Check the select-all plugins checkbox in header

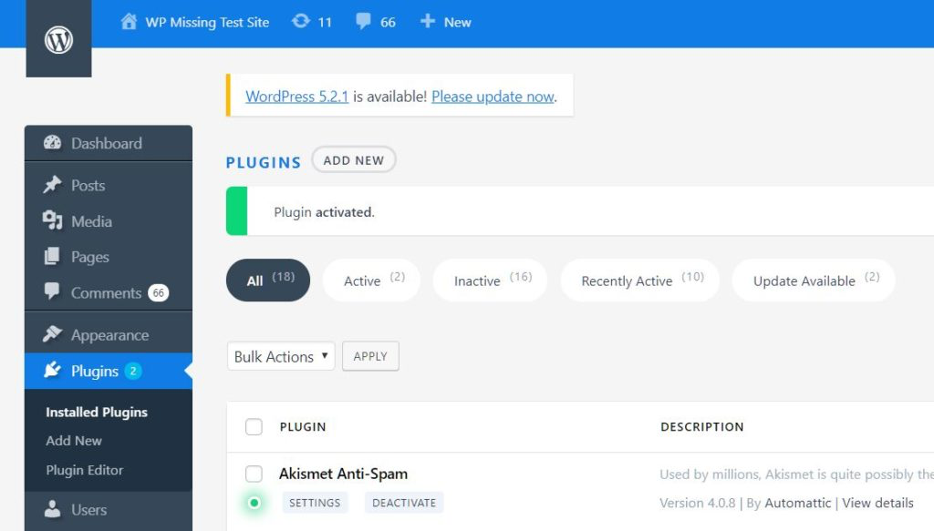(254, 427)
